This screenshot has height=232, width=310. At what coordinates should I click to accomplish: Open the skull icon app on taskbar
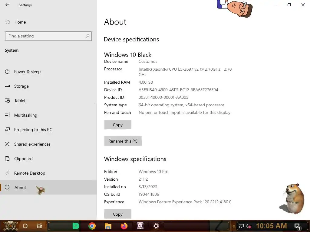pos(140,226)
